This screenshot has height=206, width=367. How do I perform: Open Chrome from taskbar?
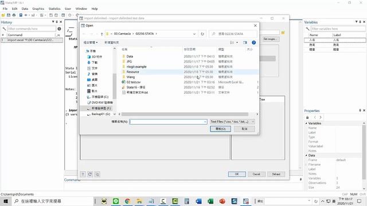127,201
